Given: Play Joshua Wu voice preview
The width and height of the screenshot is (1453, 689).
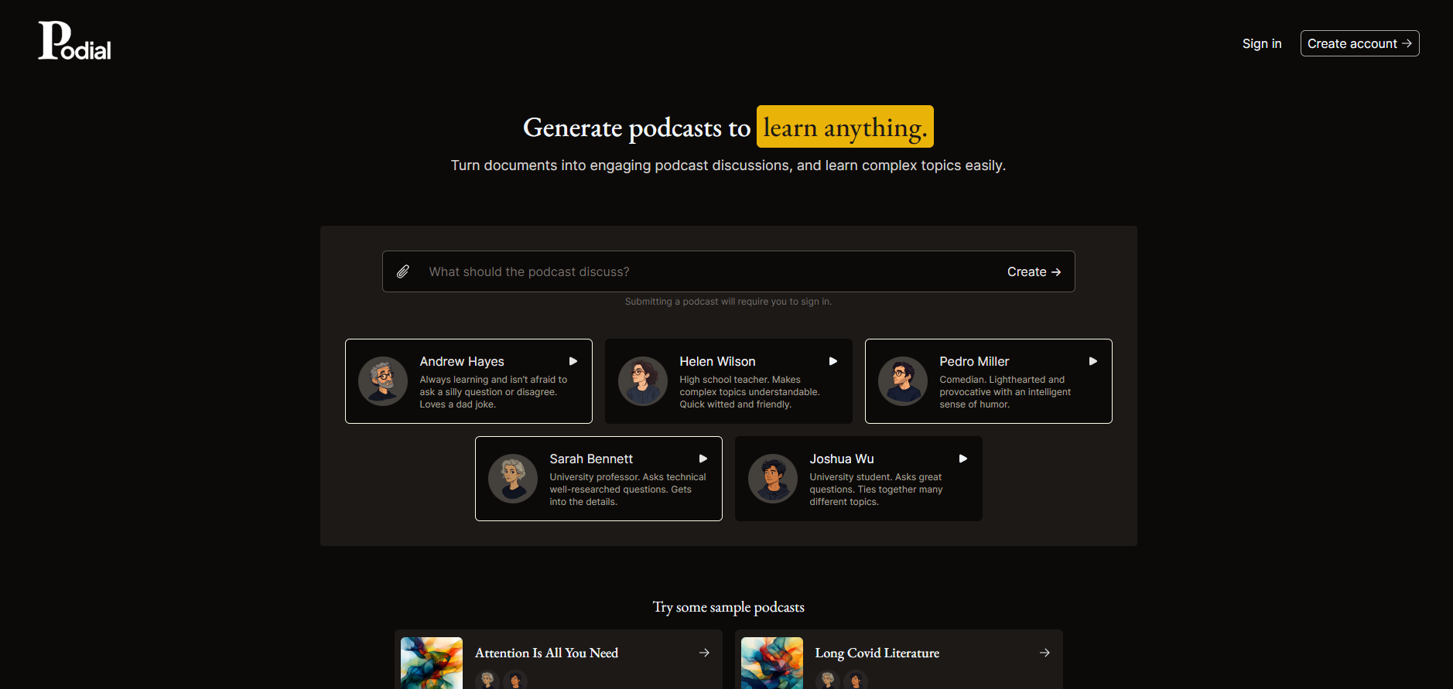Looking at the screenshot, I should pos(963,459).
